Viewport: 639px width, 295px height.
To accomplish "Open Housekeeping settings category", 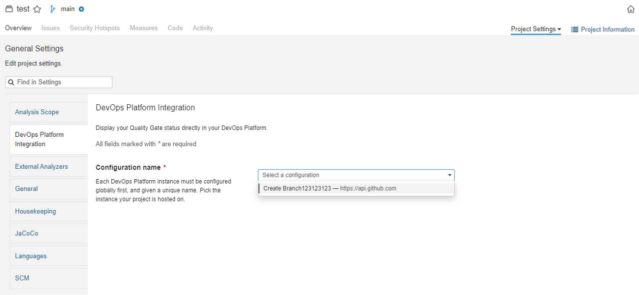I will 49,211.
